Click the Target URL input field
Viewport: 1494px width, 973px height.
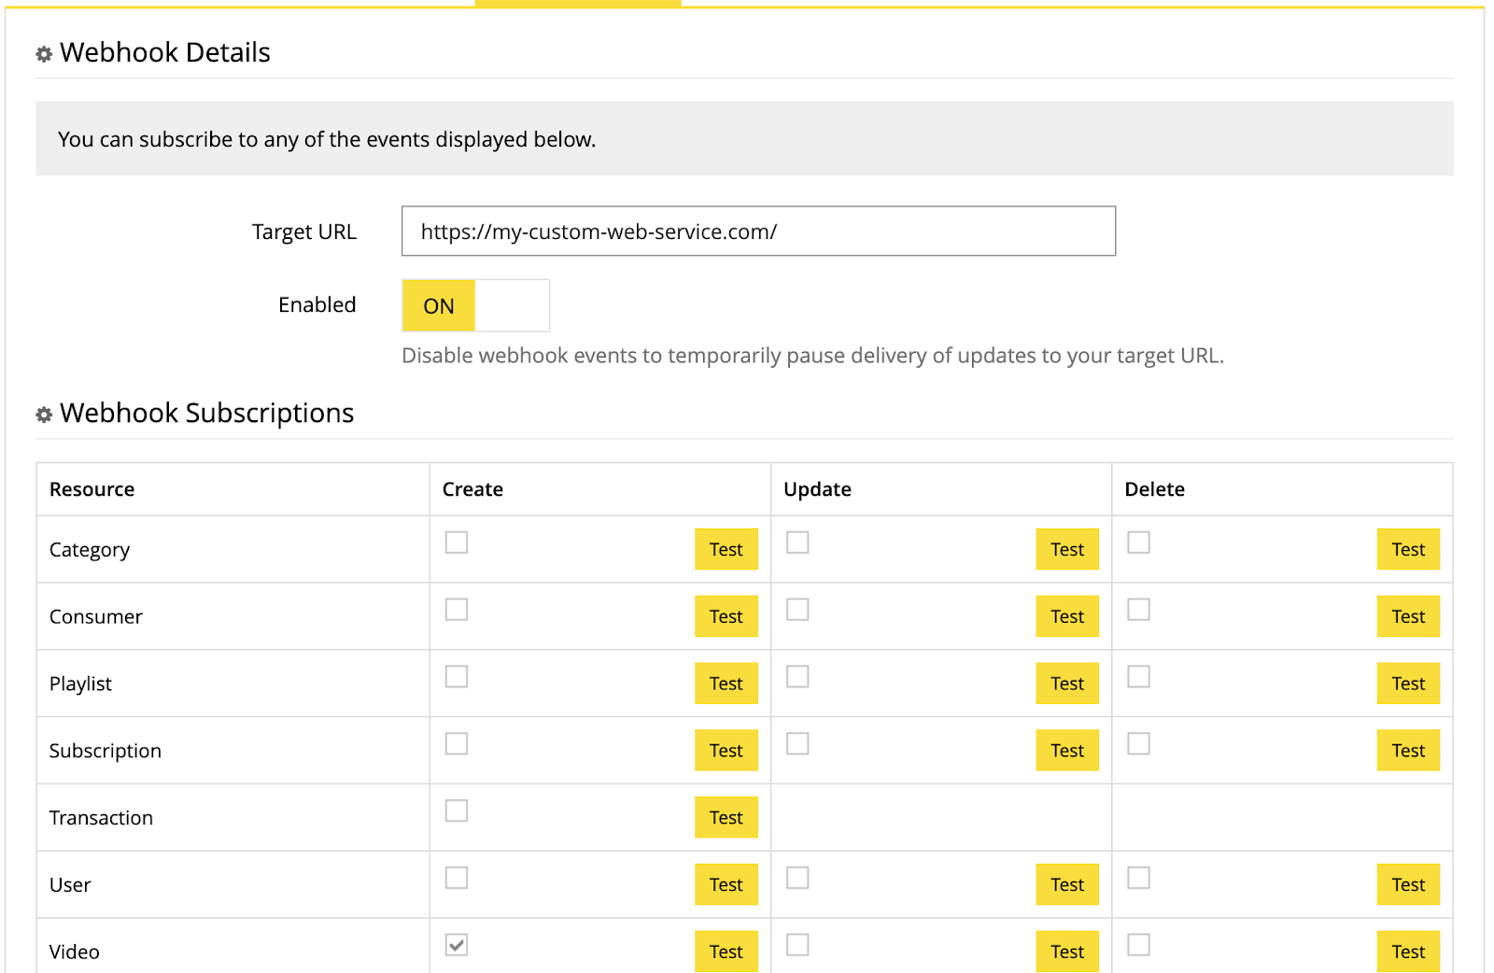(758, 231)
